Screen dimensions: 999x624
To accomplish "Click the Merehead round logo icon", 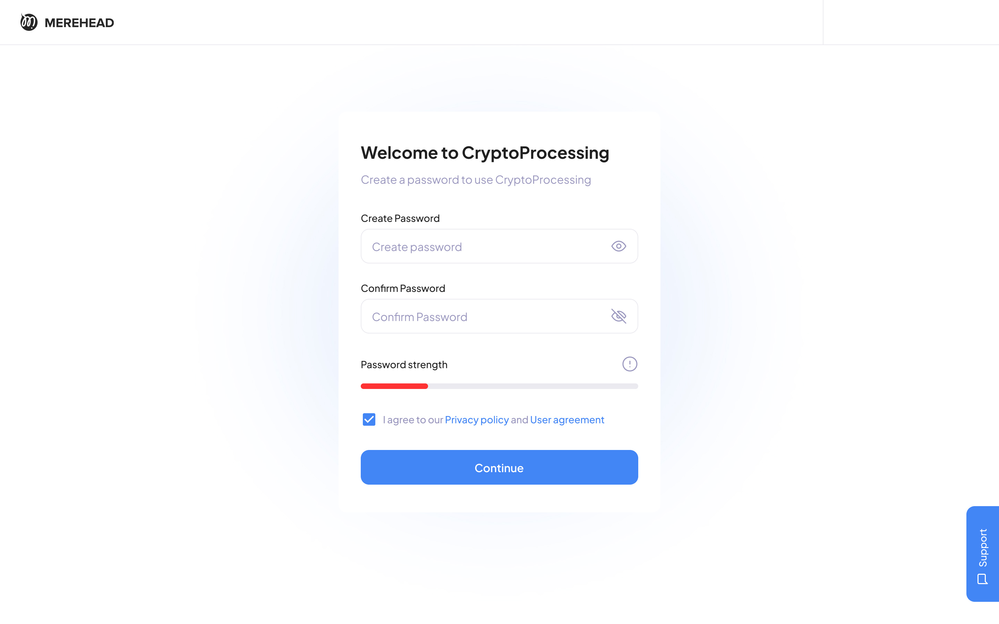I will pos(29,22).
